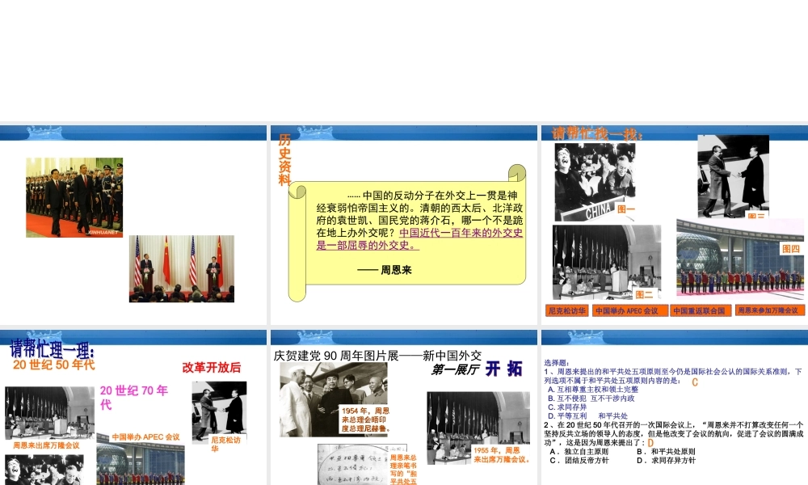Select the 图四 APEC group photo
This screenshot has height=485, width=808.
(x=740, y=257)
